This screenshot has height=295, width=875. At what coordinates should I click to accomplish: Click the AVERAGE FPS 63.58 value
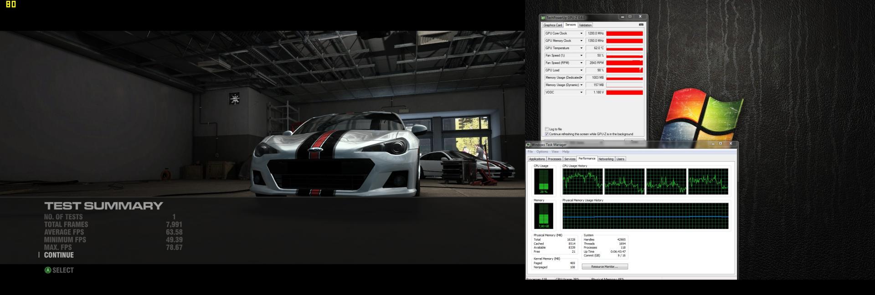pyautogui.click(x=174, y=232)
